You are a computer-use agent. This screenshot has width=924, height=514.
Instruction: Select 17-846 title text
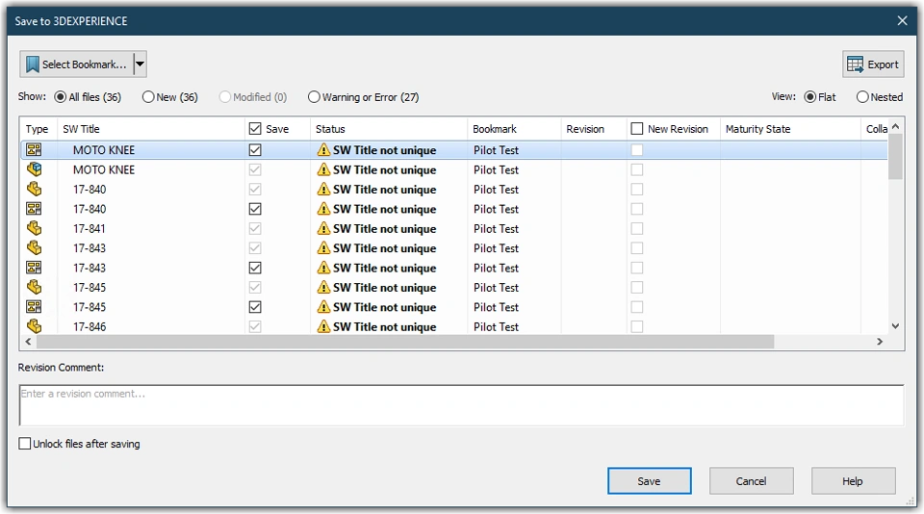[90, 326]
